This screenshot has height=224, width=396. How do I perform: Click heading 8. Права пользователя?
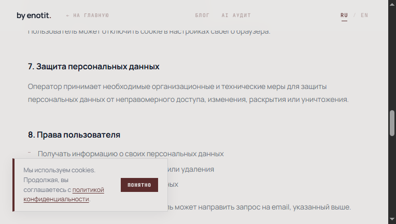coord(74,135)
